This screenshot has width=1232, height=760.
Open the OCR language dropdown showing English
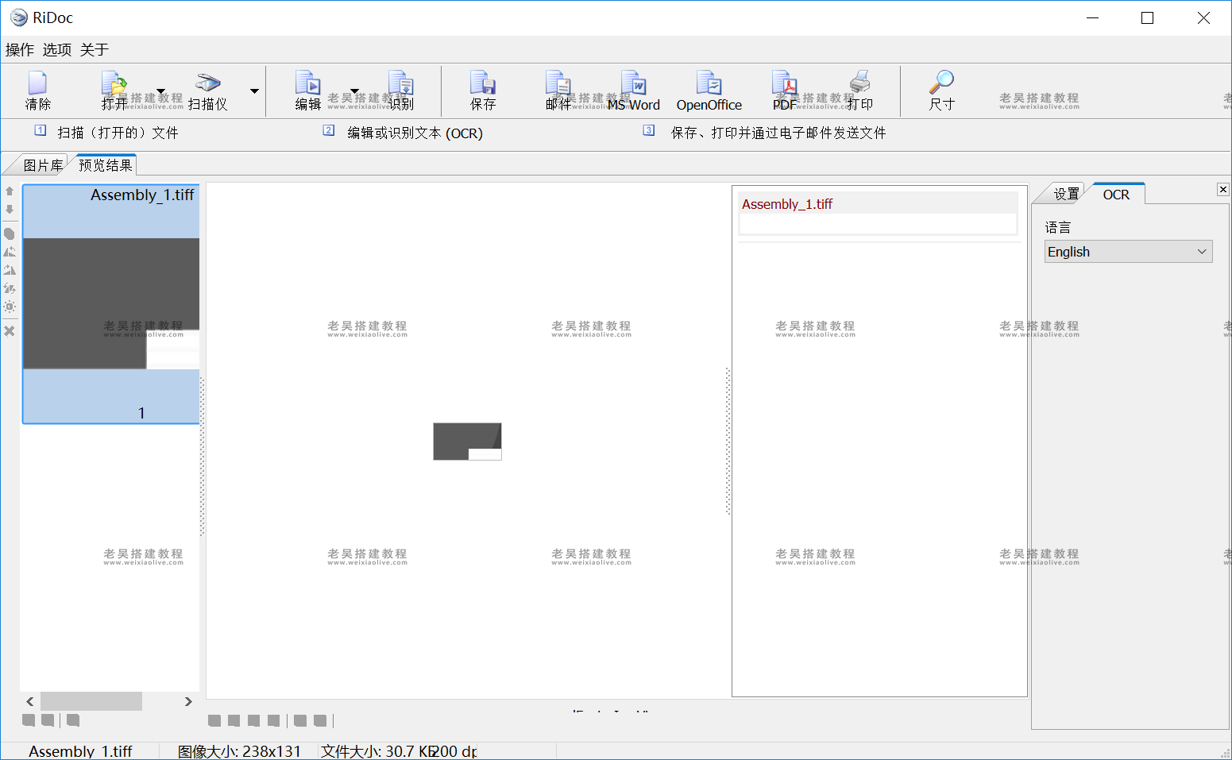[1127, 251]
